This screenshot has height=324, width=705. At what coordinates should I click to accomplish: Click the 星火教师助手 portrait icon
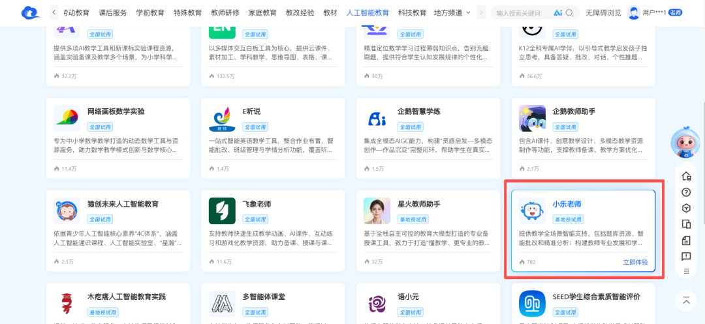point(377,211)
